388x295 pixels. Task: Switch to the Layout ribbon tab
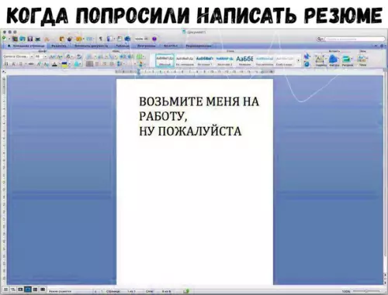click(58, 46)
